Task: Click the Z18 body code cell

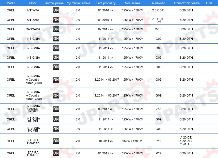Action: (x=158, y=109)
